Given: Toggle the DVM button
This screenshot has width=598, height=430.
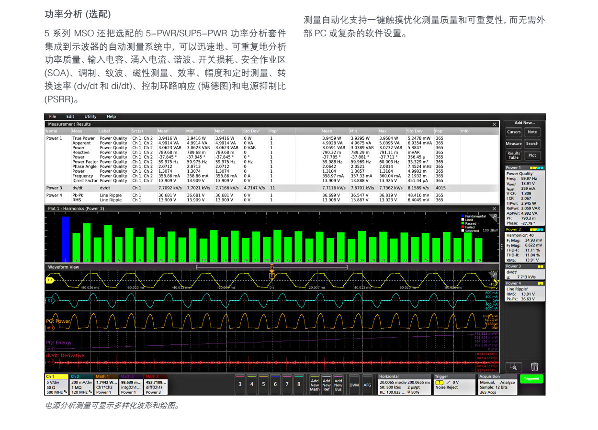Looking at the screenshot, I should [x=354, y=385].
